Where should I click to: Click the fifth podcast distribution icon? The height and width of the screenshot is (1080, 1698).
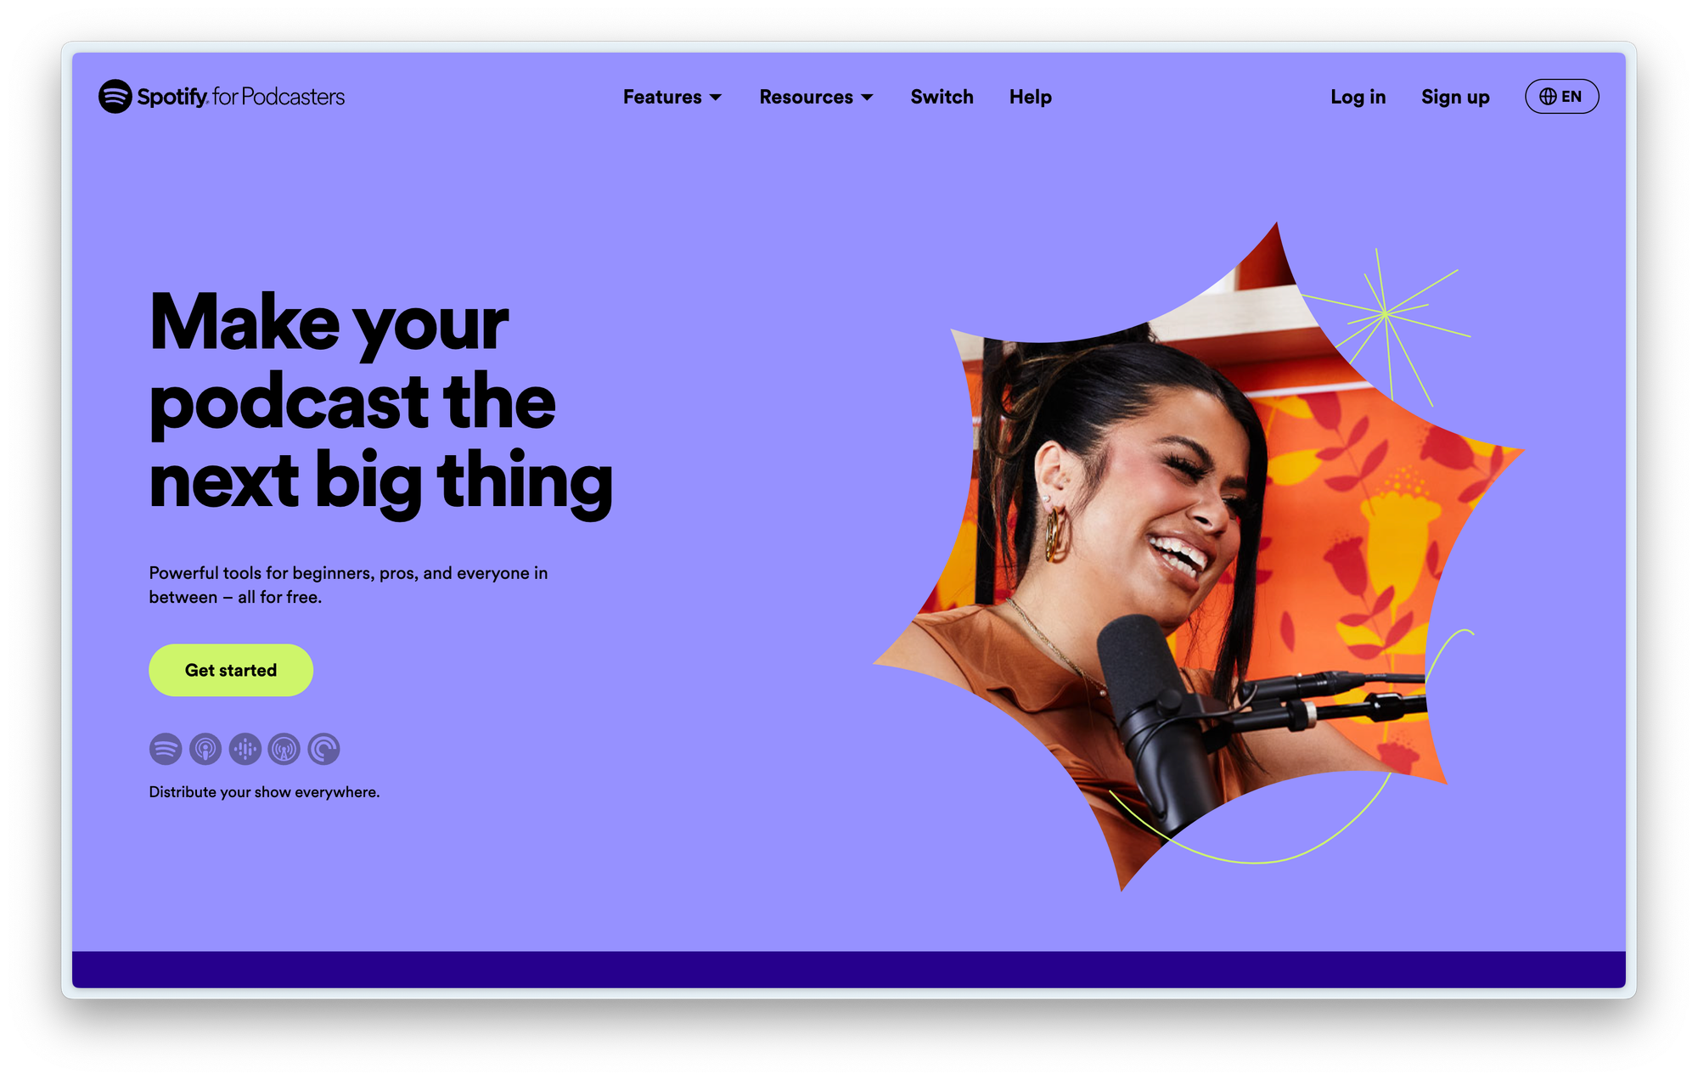point(323,749)
